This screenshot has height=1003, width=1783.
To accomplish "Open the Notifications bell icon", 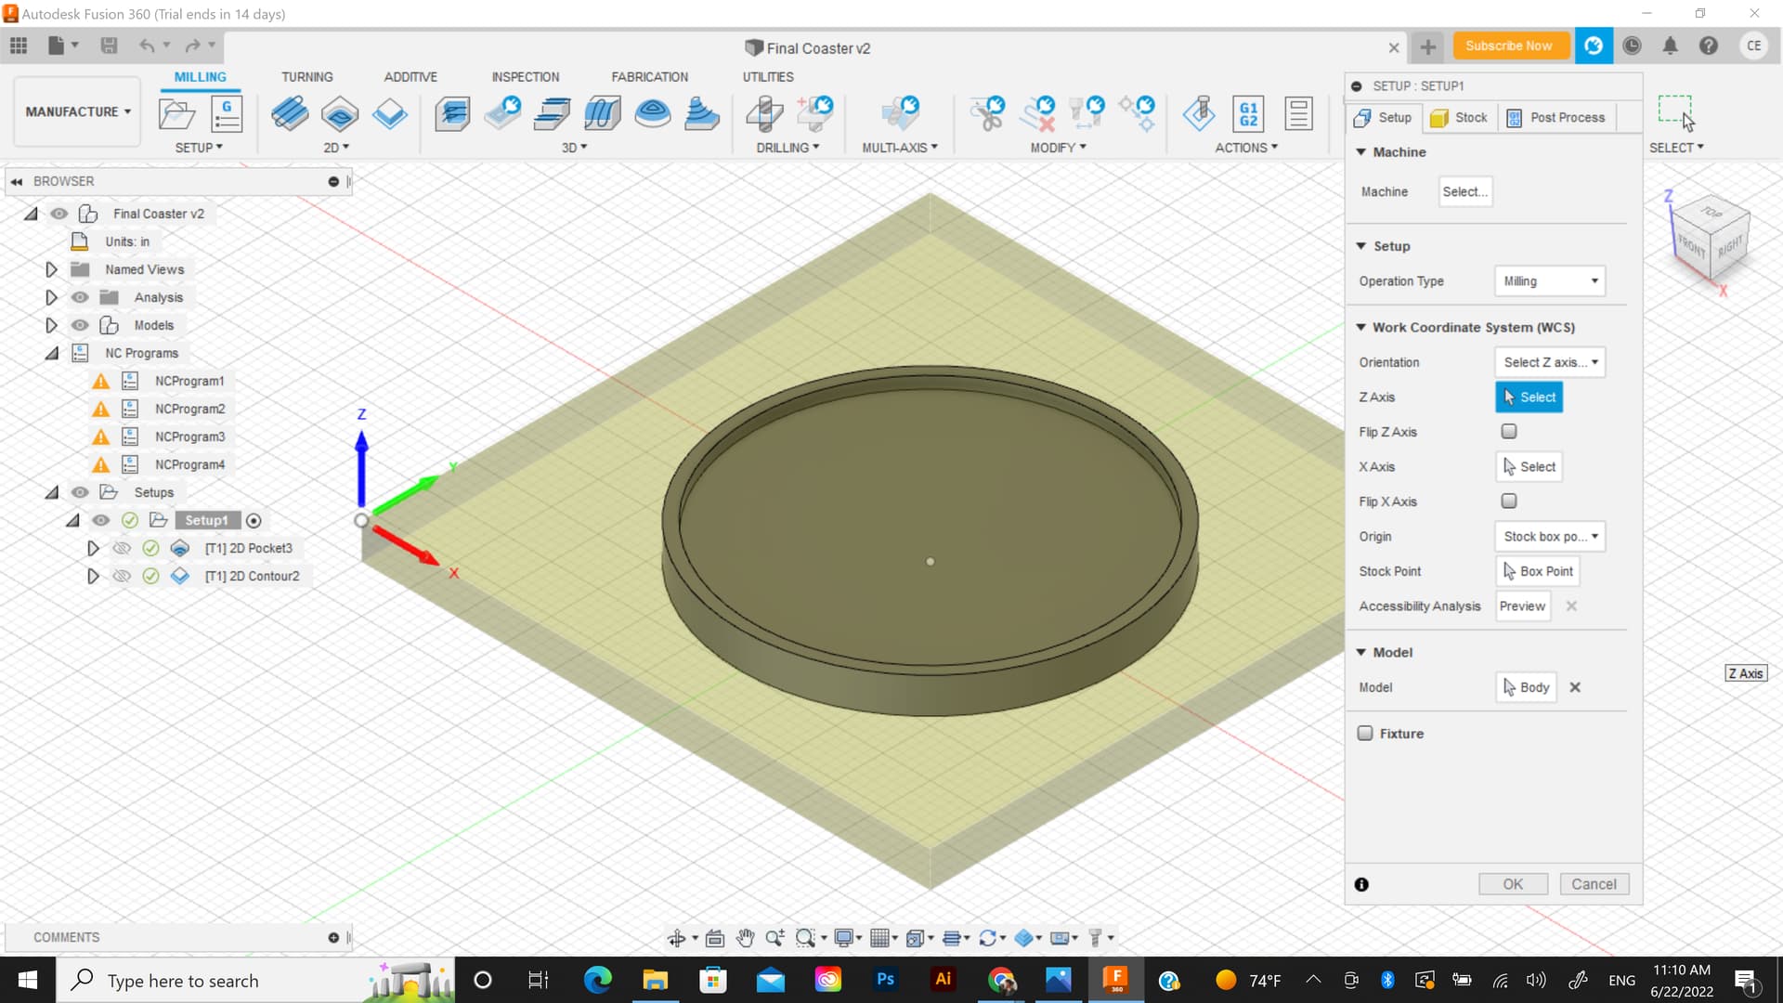I will 1670,46.
